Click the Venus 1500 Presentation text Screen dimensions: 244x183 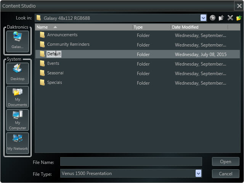pos(87,173)
